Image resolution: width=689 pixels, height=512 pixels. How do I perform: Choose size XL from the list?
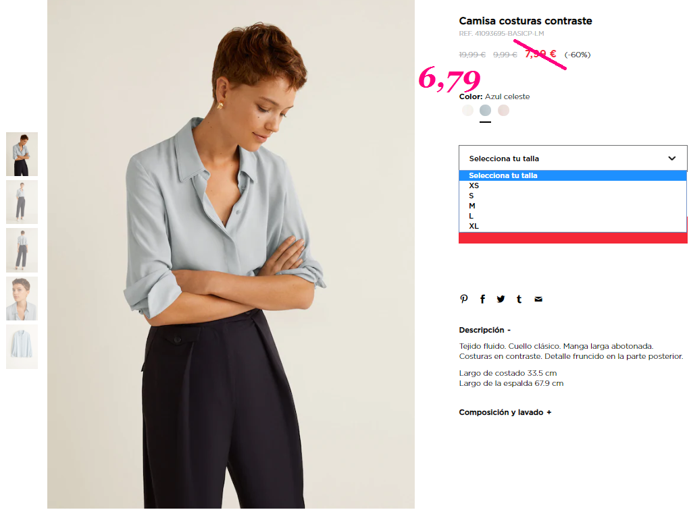[x=573, y=226]
